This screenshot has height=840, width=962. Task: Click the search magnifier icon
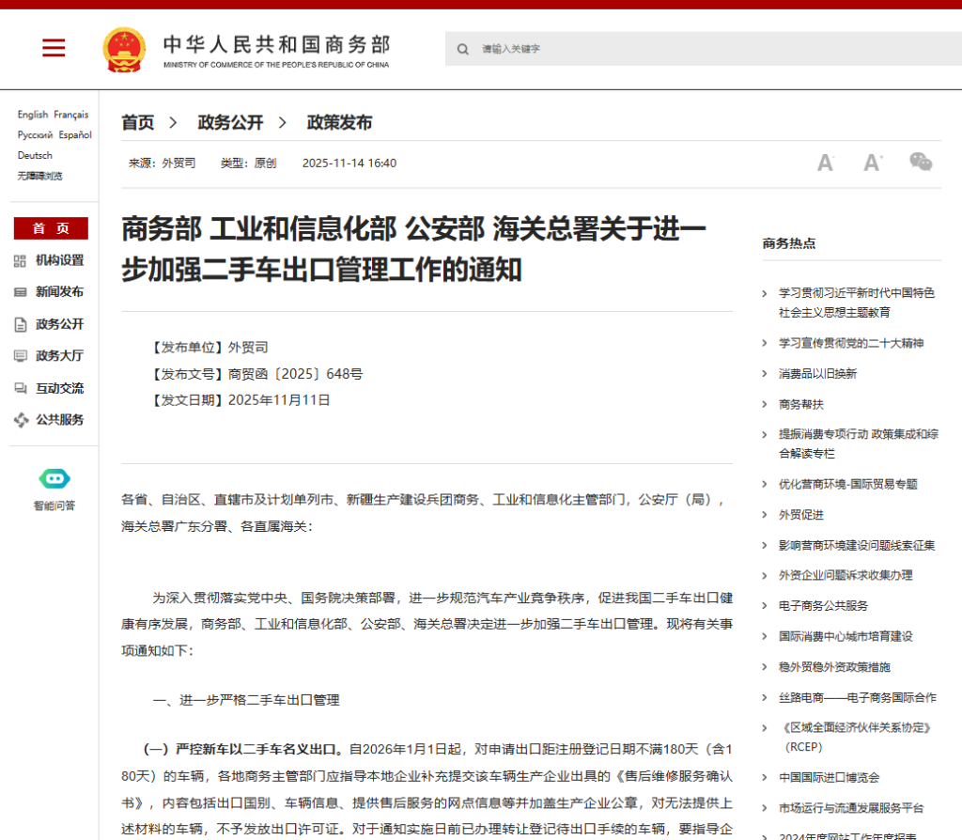(463, 49)
